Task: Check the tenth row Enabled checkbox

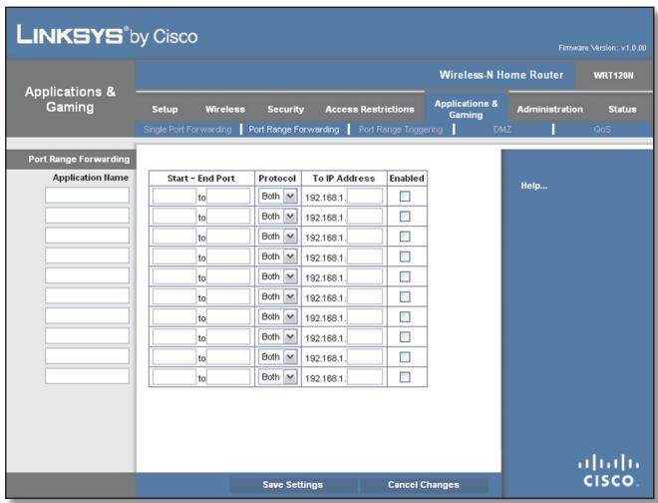Action: pos(405,377)
